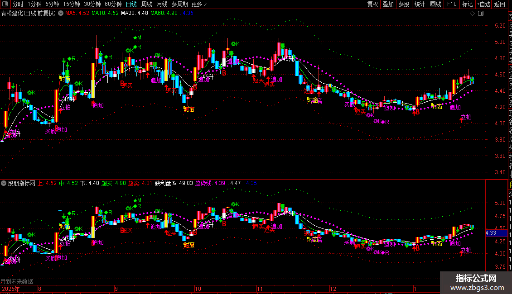This screenshot has width=512, height=294.
Task: Click the MA10: 4.52 indicator value
Action: click(x=105, y=14)
